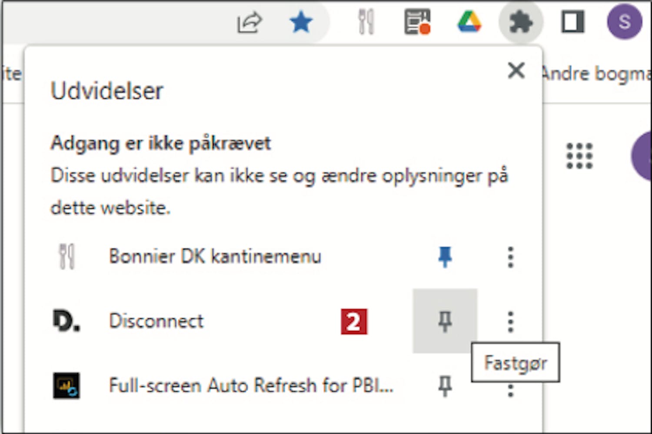Open the Andre bogmærker bookmarks folder
Image resolution: width=652 pixels, height=434 pixels.
[x=596, y=73]
